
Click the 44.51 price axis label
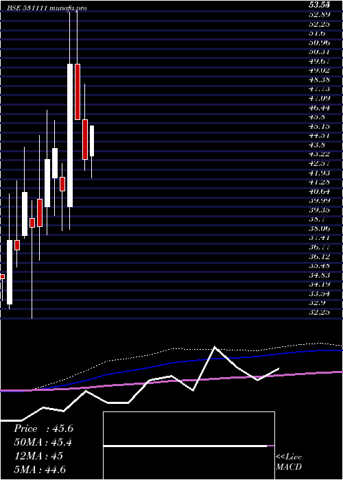(320, 136)
